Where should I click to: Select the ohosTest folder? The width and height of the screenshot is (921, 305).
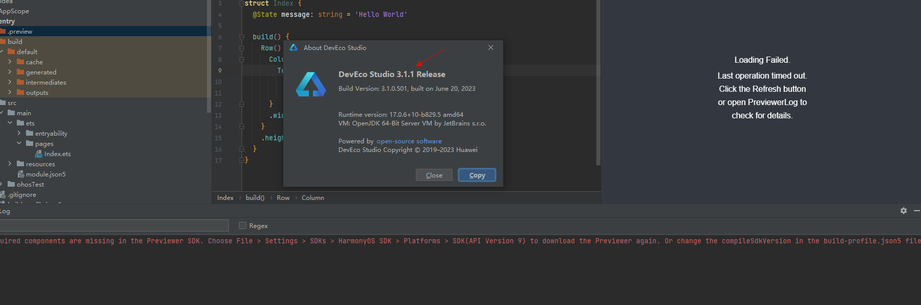pyautogui.click(x=30, y=184)
